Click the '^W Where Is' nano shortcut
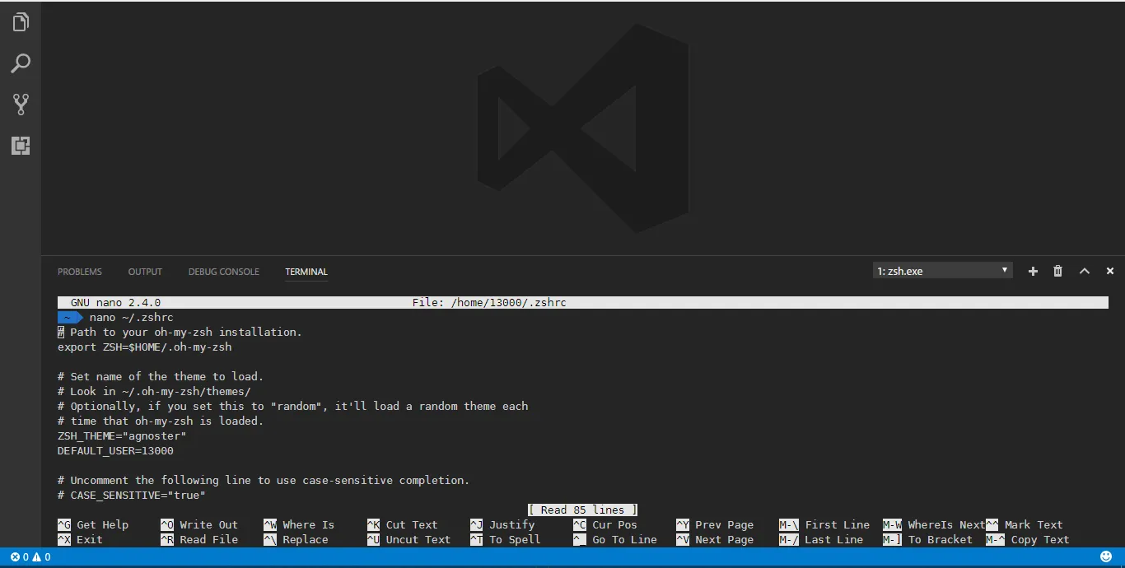The width and height of the screenshot is (1125, 568). point(299,525)
